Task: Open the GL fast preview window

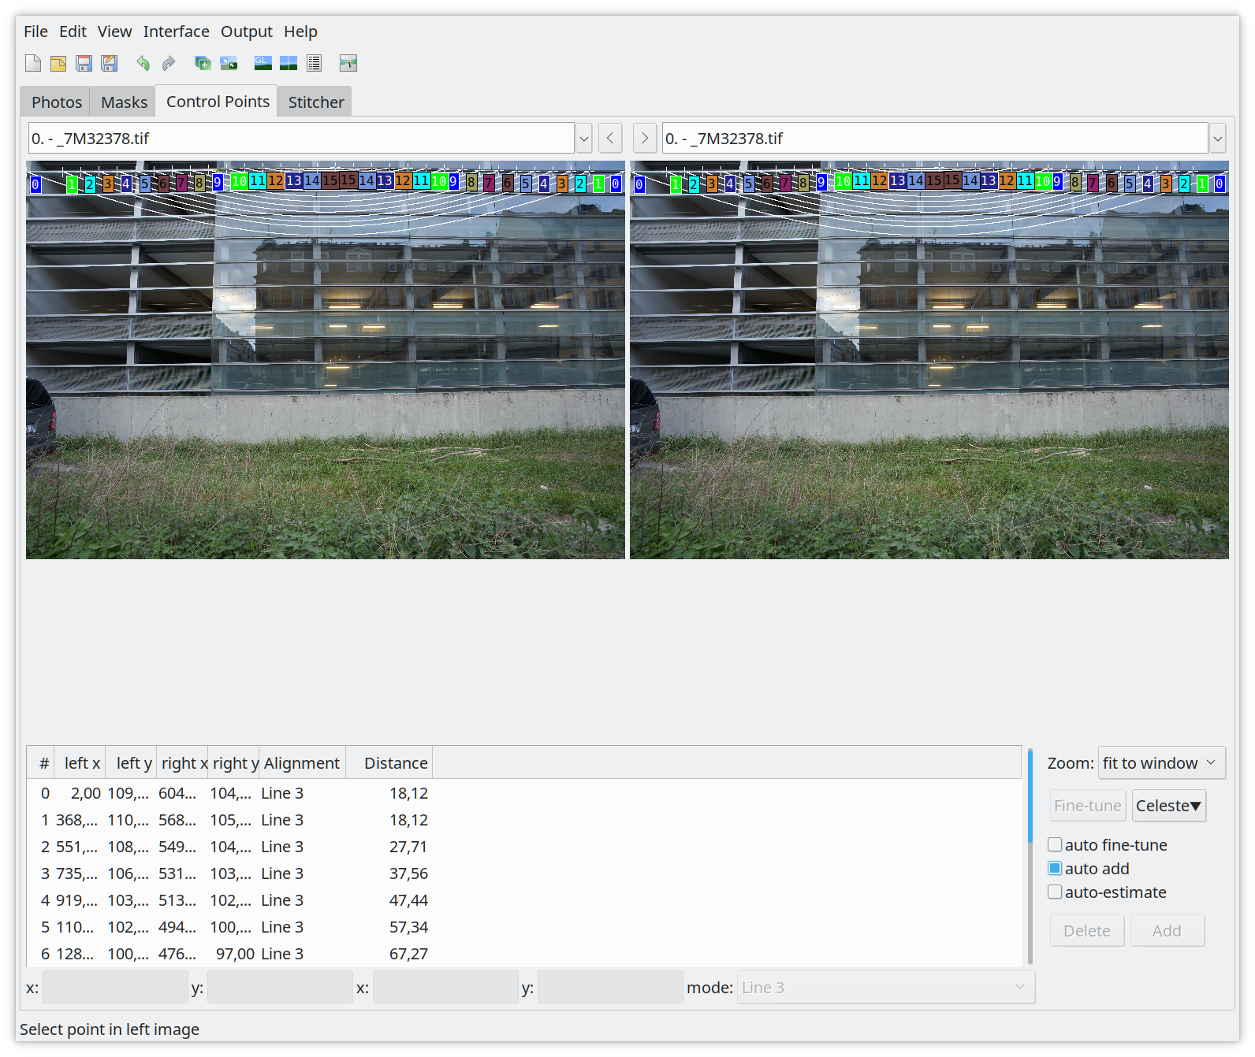Action: [x=263, y=63]
